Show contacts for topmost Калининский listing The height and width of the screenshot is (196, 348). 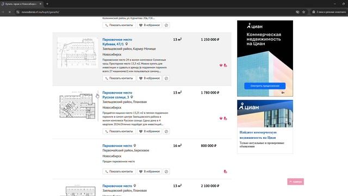pos(119,25)
